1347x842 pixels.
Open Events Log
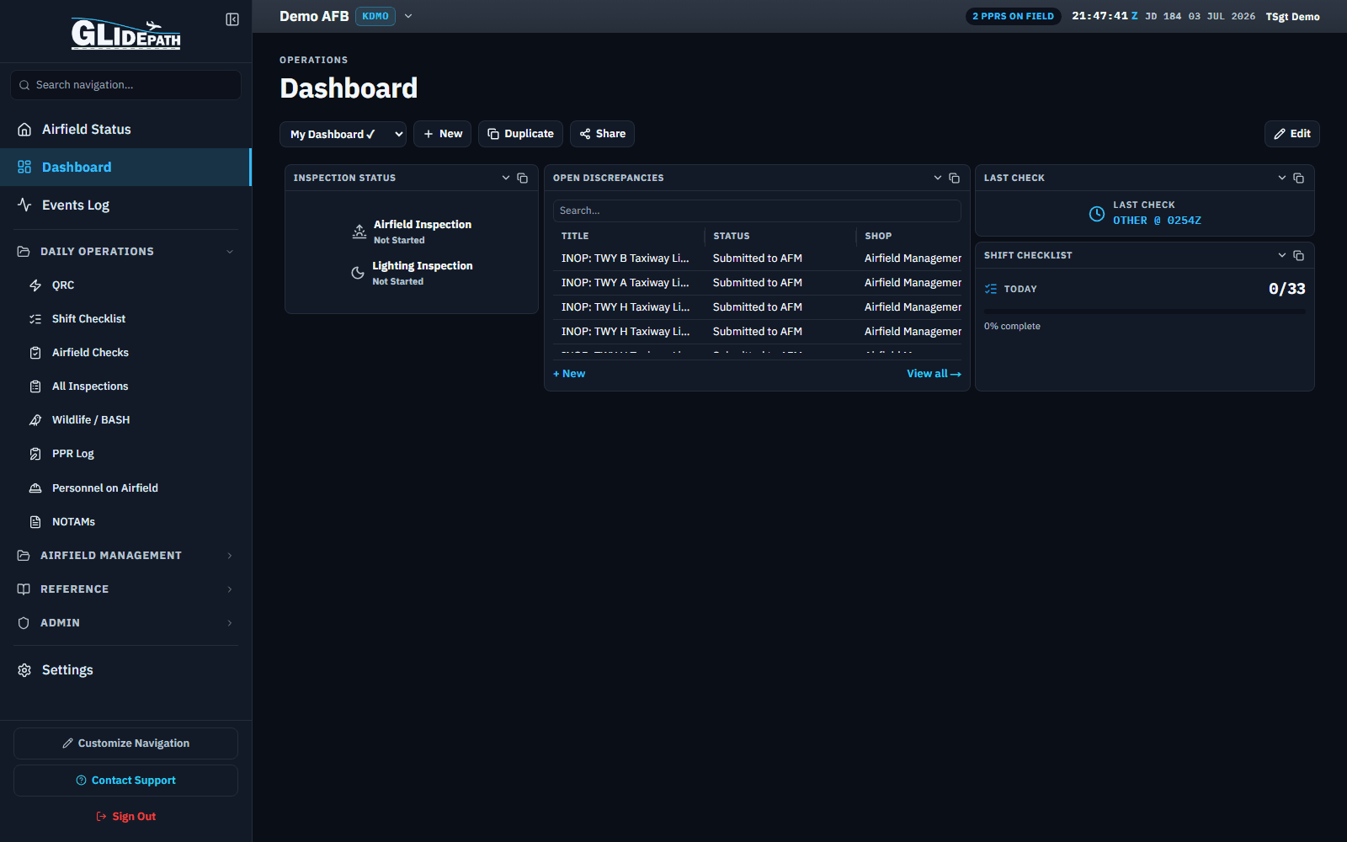pos(125,205)
